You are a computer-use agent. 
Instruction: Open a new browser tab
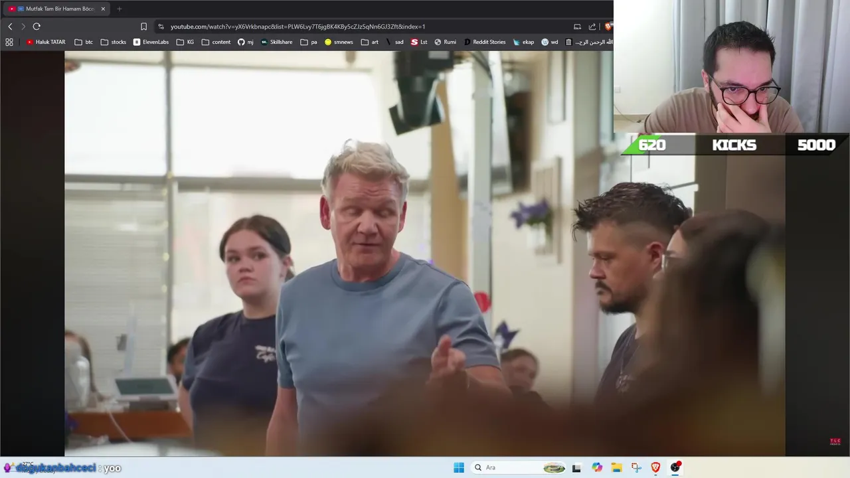(120, 9)
